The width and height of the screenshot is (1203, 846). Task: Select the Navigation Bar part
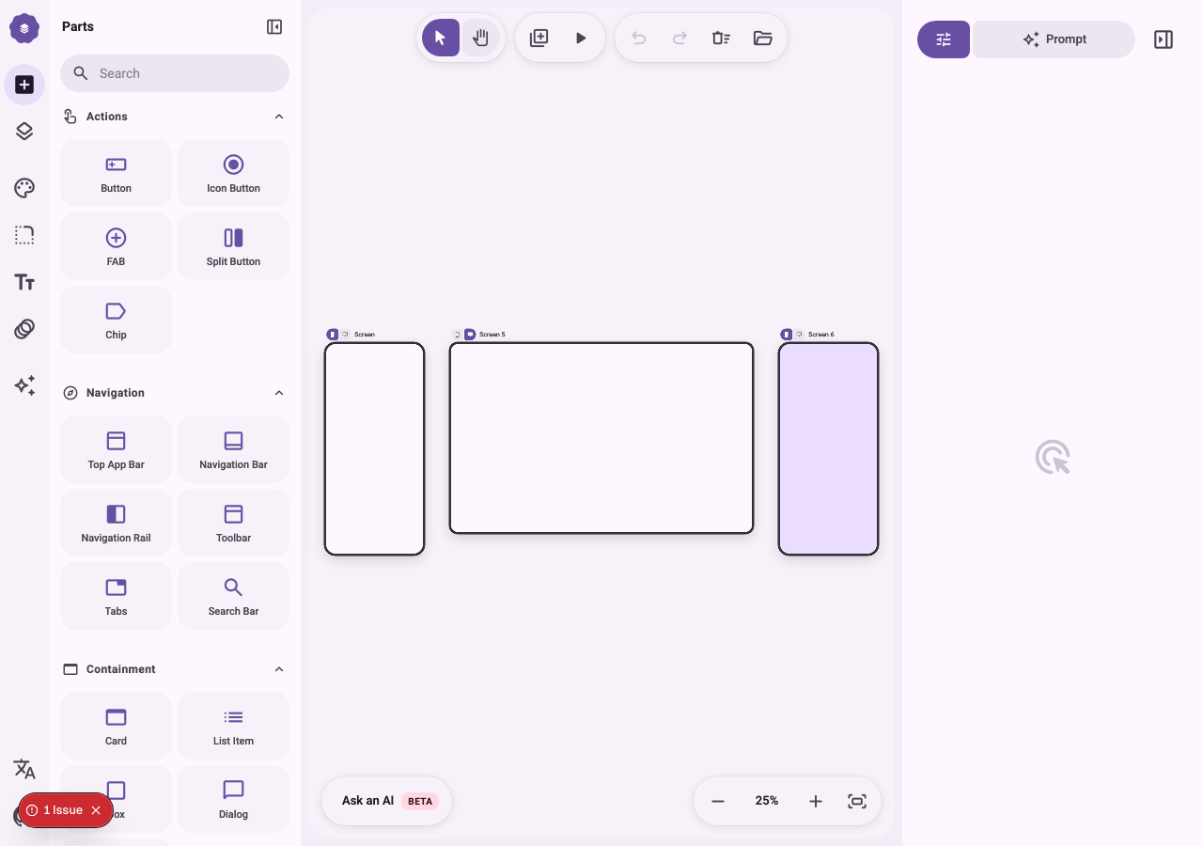click(x=233, y=449)
